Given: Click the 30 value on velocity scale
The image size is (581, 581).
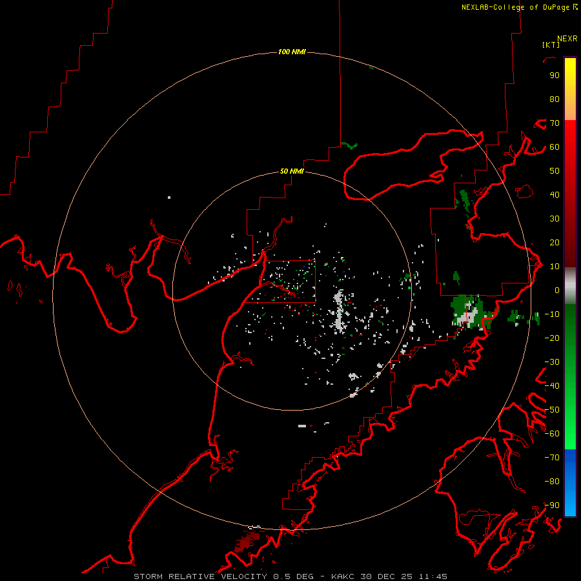Looking at the screenshot, I should click(x=555, y=219).
